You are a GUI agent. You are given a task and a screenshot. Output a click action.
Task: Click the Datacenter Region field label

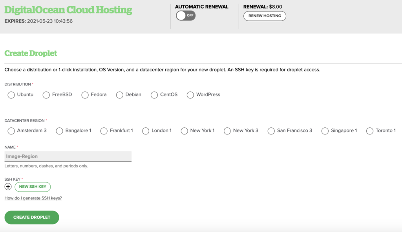click(25, 121)
